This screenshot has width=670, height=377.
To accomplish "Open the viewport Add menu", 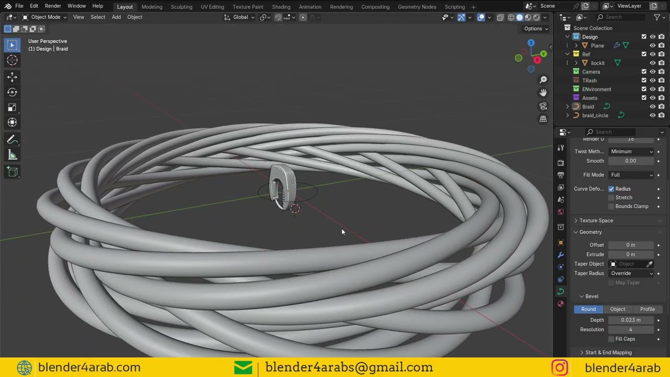I will click(x=116, y=17).
